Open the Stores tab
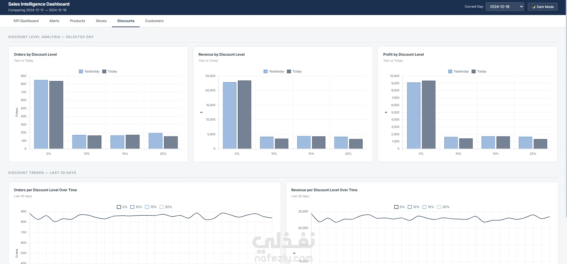The width and height of the screenshot is (567, 264). (x=101, y=21)
